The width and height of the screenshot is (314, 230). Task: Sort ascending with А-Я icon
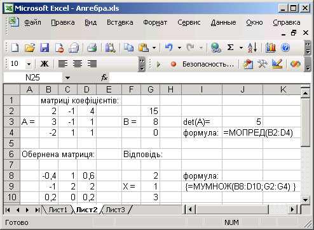click(x=252, y=48)
